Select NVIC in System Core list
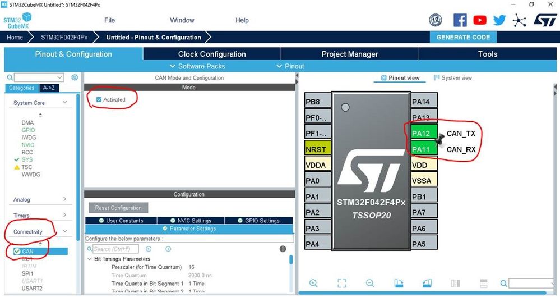This screenshot has height=297, width=560. (x=28, y=144)
